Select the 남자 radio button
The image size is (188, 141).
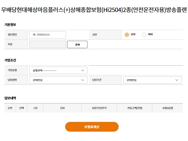127,35
